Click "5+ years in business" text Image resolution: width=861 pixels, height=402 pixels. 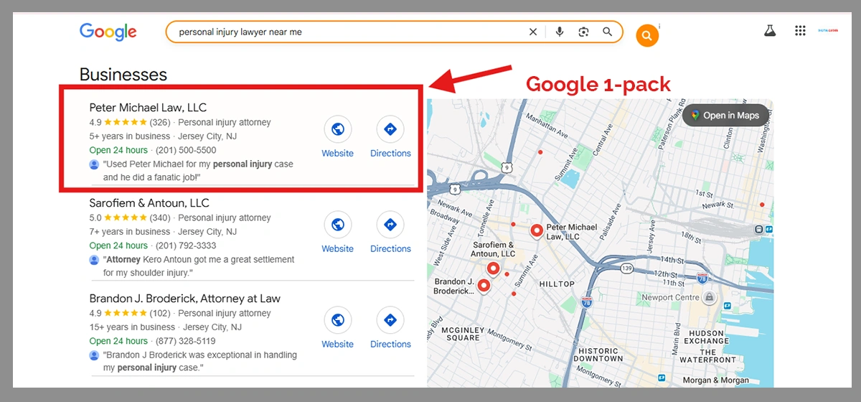(130, 136)
